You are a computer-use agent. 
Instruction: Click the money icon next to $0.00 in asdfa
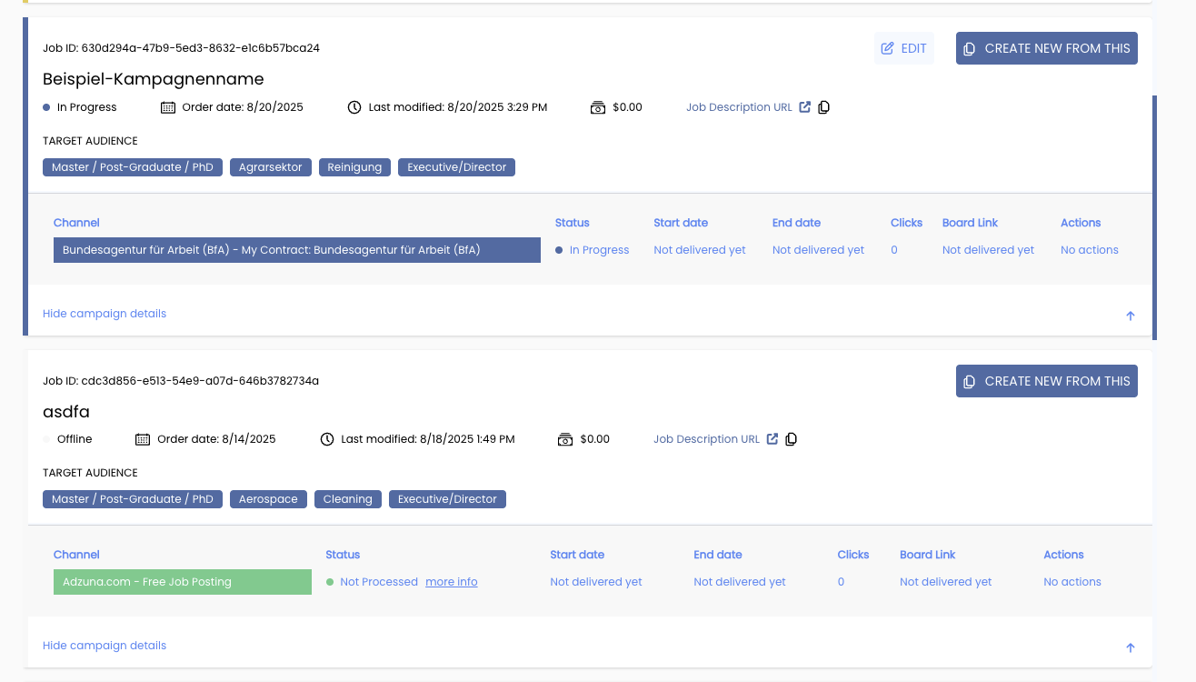coord(565,439)
